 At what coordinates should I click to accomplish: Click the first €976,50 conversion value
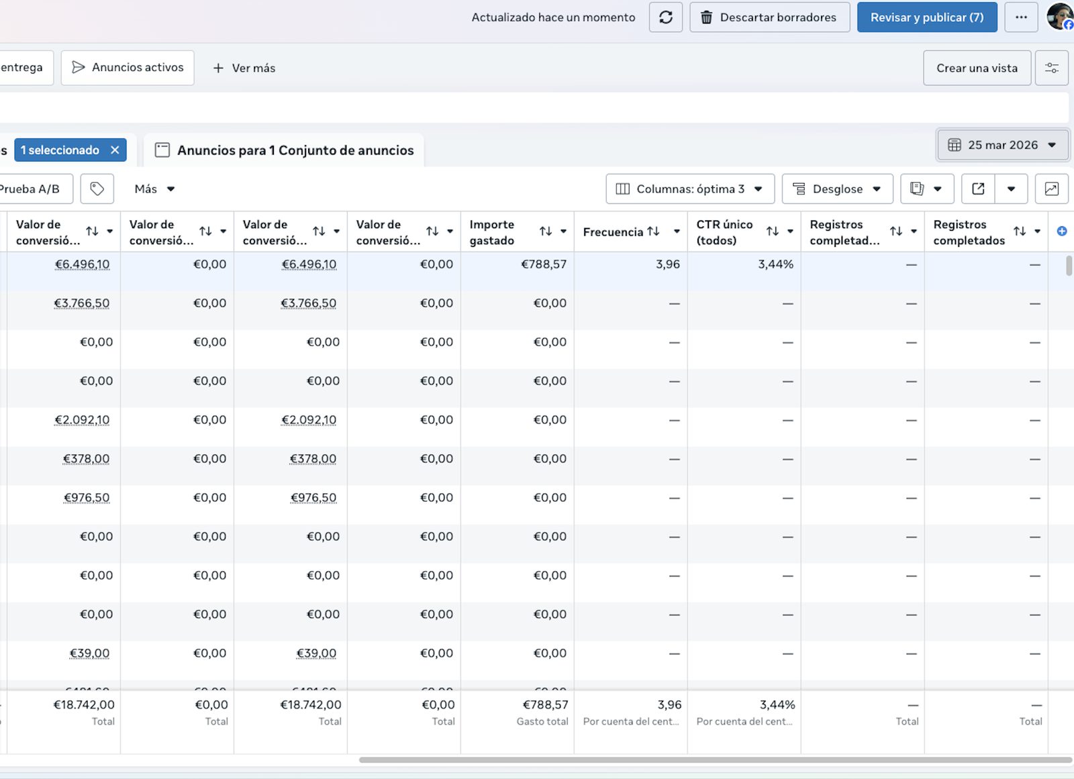(86, 498)
